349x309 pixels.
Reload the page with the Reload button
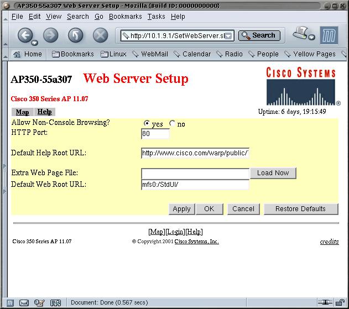(76, 35)
